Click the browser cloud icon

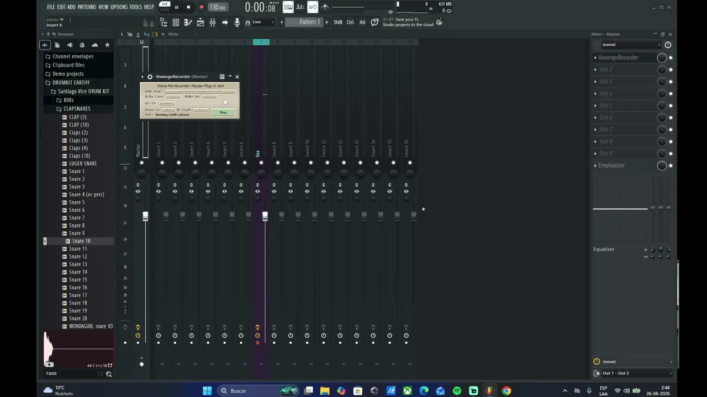pyautogui.click(x=94, y=45)
